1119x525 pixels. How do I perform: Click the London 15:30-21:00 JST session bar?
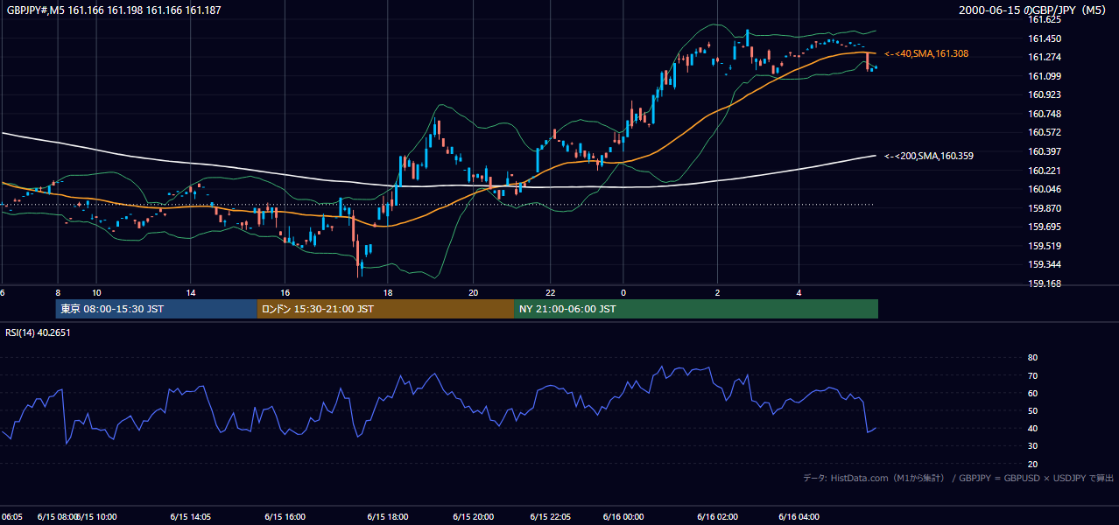tap(386, 309)
